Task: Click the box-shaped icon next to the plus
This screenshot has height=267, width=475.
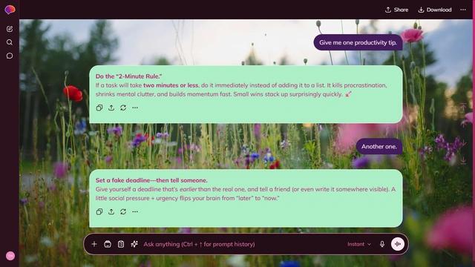Action: click(x=108, y=244)
